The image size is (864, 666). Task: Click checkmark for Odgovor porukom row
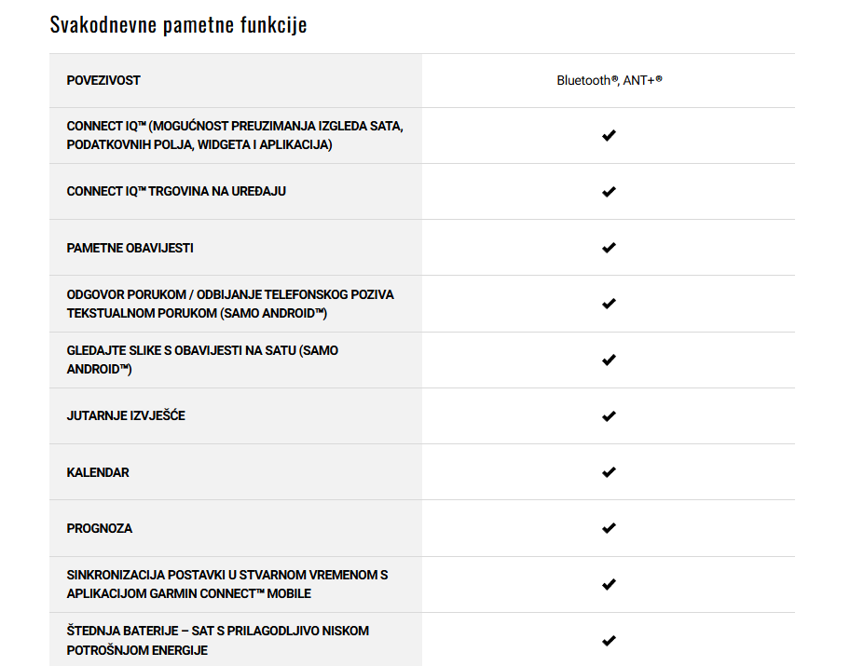click(609, 304)
